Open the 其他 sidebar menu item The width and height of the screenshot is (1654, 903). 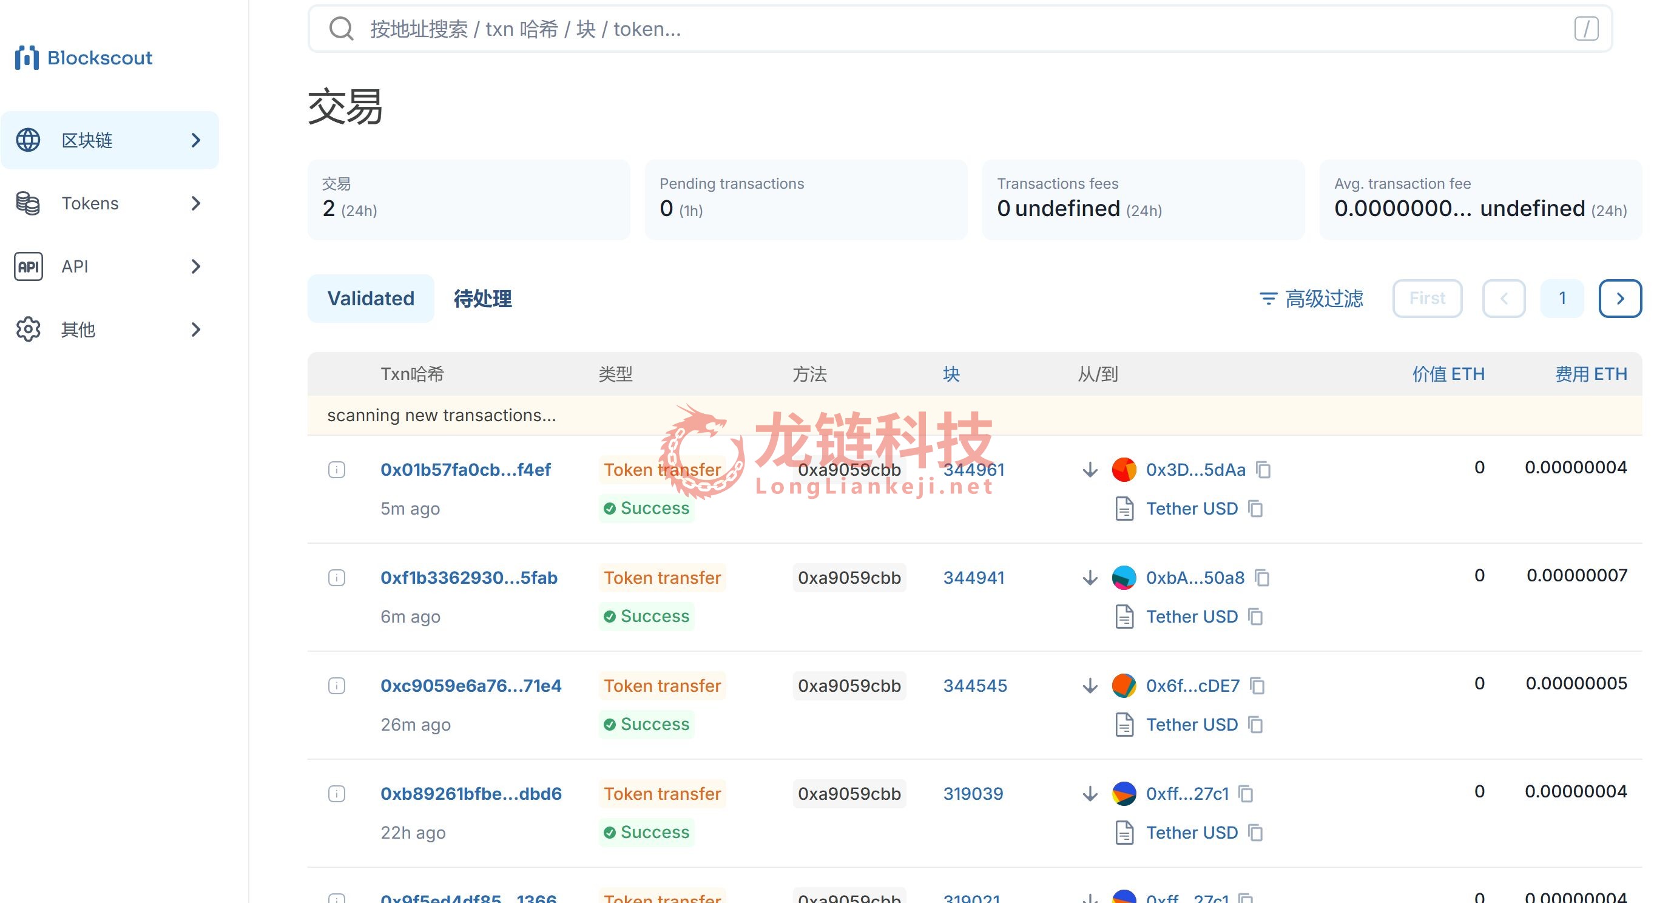point(110,330)
